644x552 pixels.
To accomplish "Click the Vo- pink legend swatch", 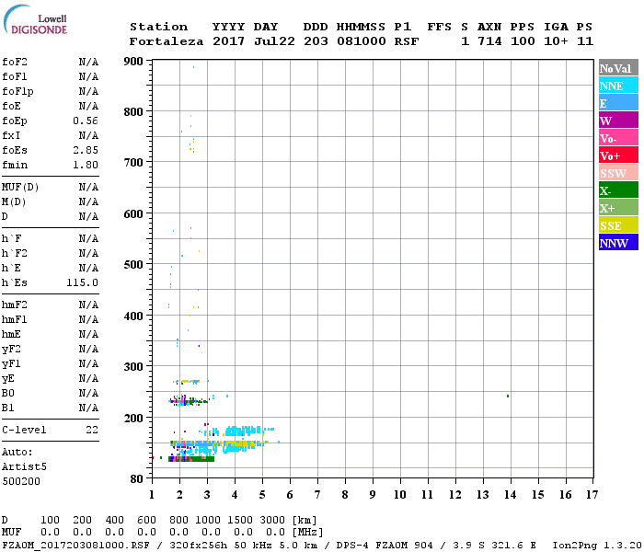I will 618,138.
